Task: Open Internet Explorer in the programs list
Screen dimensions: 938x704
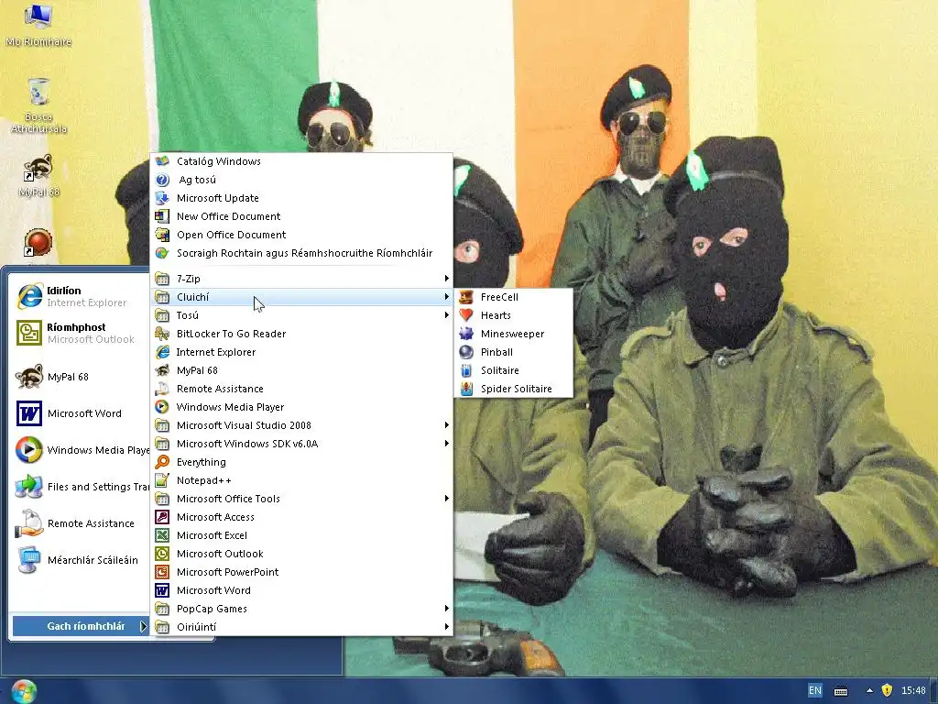Action: pyautogui.click(x=301, y=352)
